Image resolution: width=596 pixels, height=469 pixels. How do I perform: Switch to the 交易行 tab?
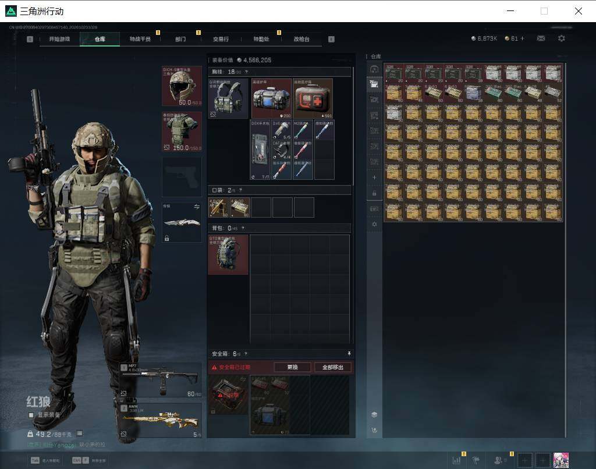[221, 39]
